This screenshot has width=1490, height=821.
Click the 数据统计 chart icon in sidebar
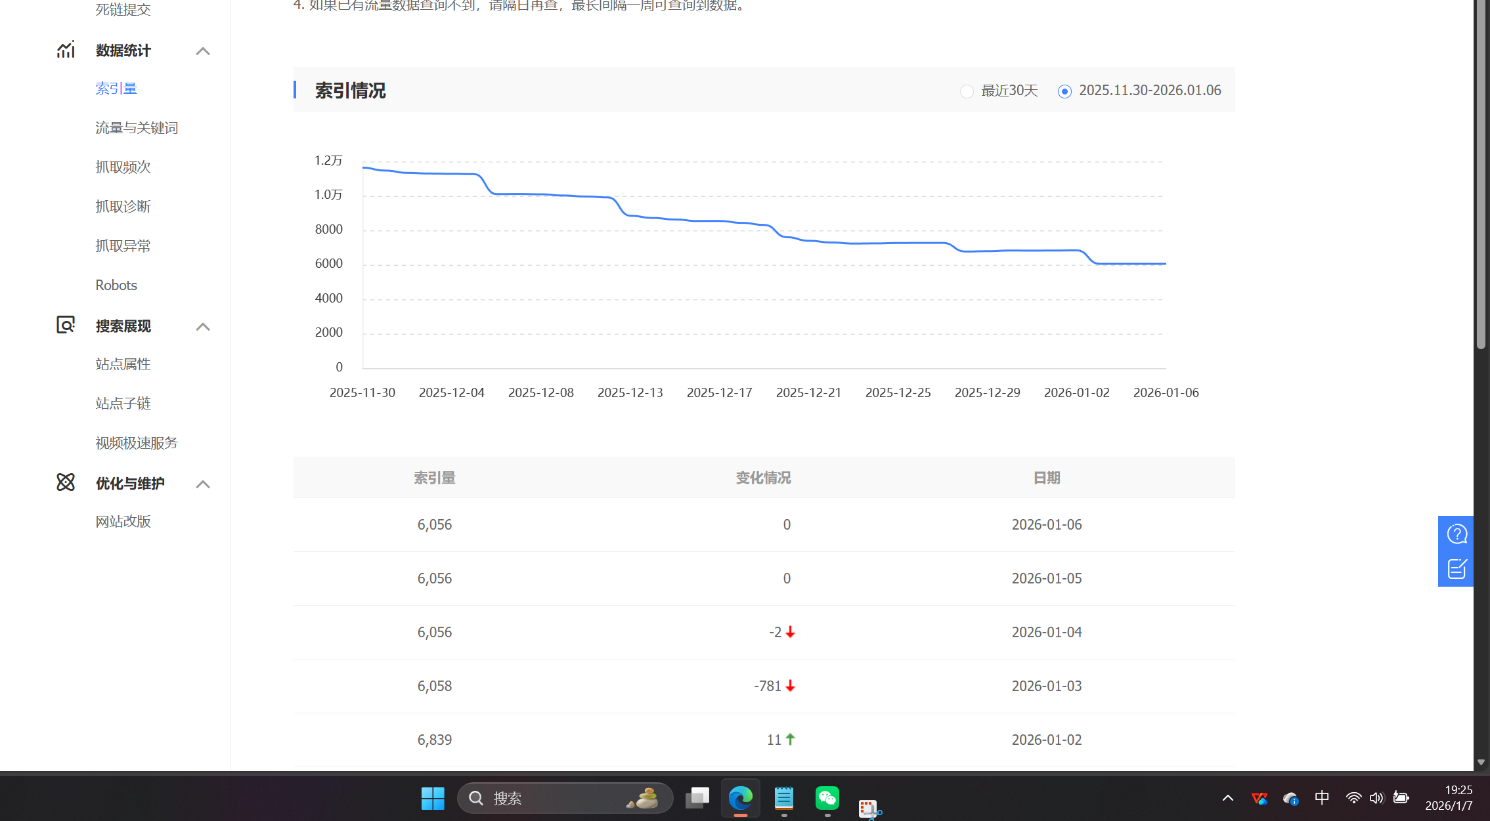[66, 50]
